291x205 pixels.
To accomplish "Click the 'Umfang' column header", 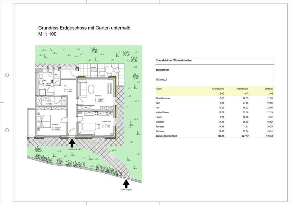I will point(269,89).
